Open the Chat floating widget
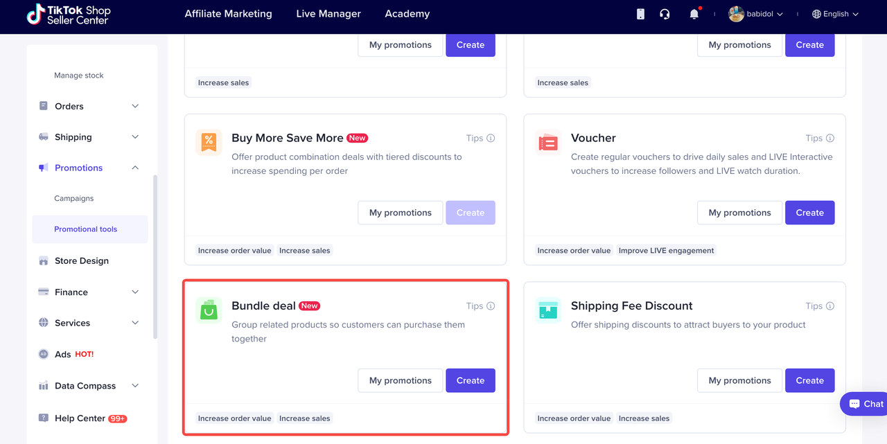The image size is (887, 444). tap(866, 404)
